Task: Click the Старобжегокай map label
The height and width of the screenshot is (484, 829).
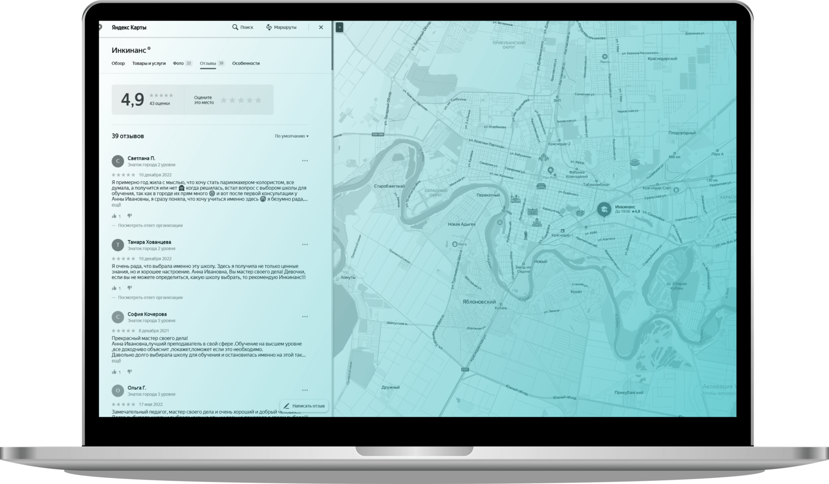Action: (x=389, y=186)
